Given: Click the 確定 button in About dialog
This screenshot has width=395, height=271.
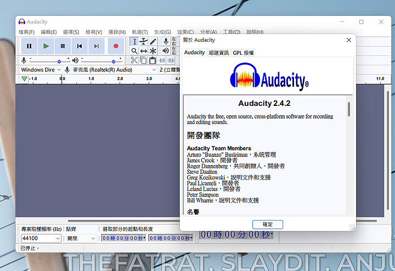Looking at the screenshot, I should pos(268,224).
